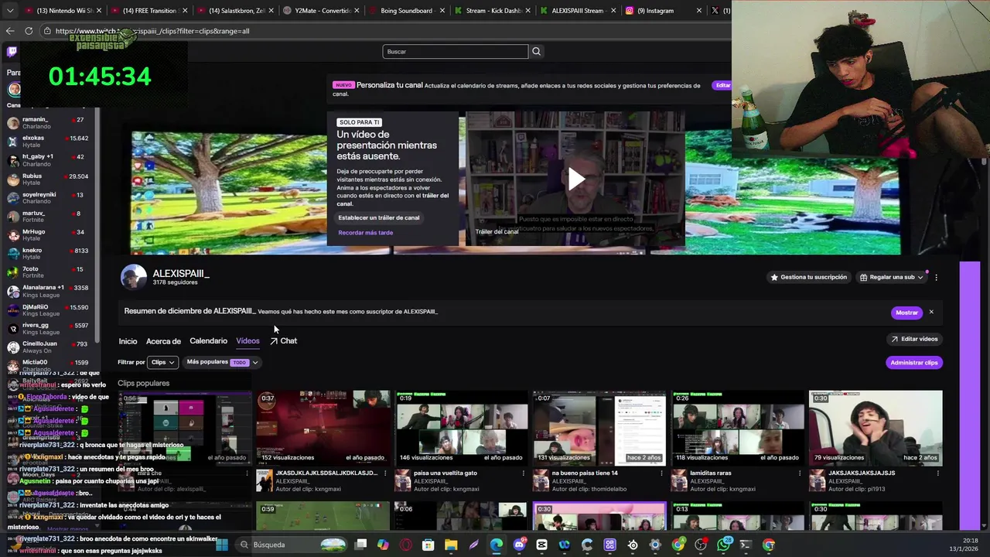
Task: Open the DjMaRiiO channel in the sidebar
Action: coord(48,310)
